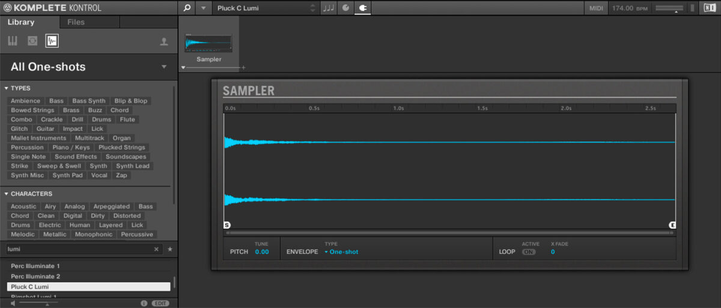
Task: Collapse the CHARACTERS section
Action: pos(6,194)
